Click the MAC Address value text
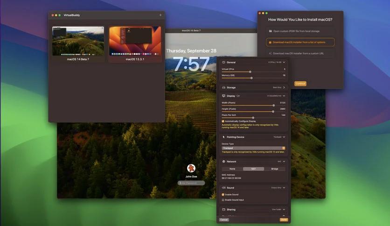Screen dimensions: 390x226 coord(231,178)
